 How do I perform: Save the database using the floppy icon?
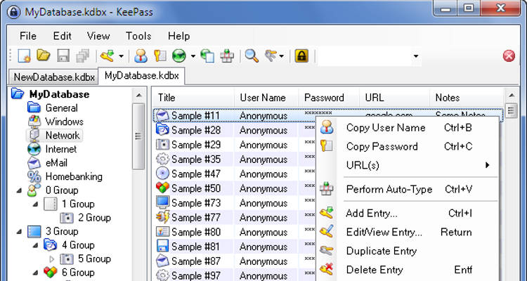[x=63, y=55]
